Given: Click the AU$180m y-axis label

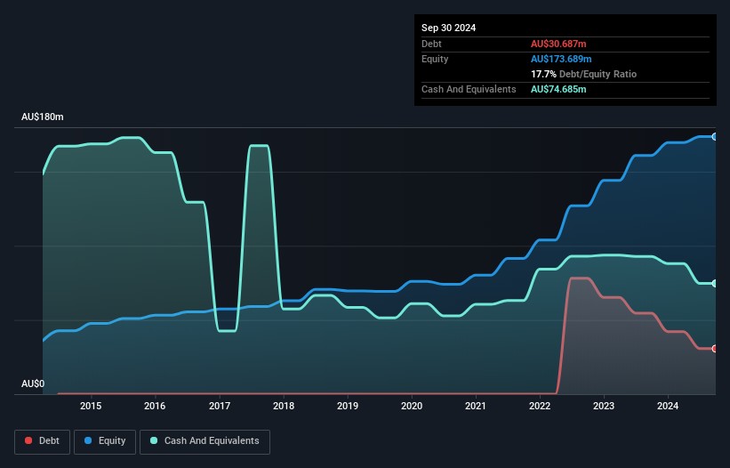Looking at the screenshot, I should click(x=43, y=117).
